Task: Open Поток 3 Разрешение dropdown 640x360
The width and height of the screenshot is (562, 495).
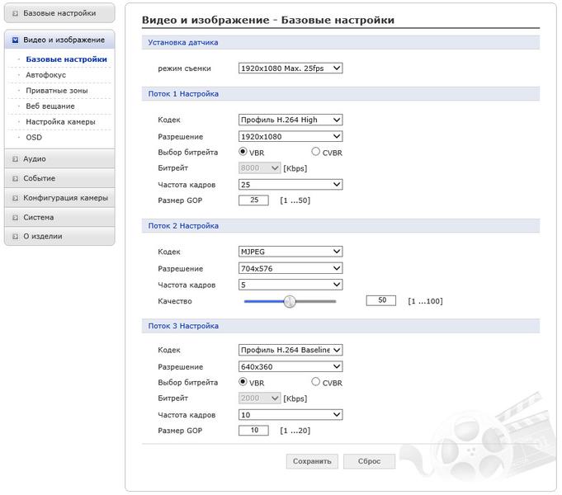Action: 290,366
